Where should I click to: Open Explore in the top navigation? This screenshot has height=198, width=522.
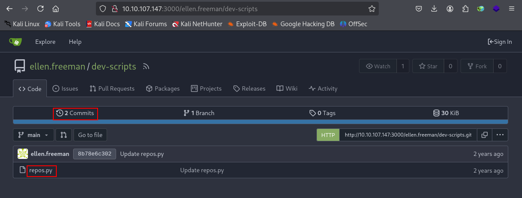(x=45, y=42)
